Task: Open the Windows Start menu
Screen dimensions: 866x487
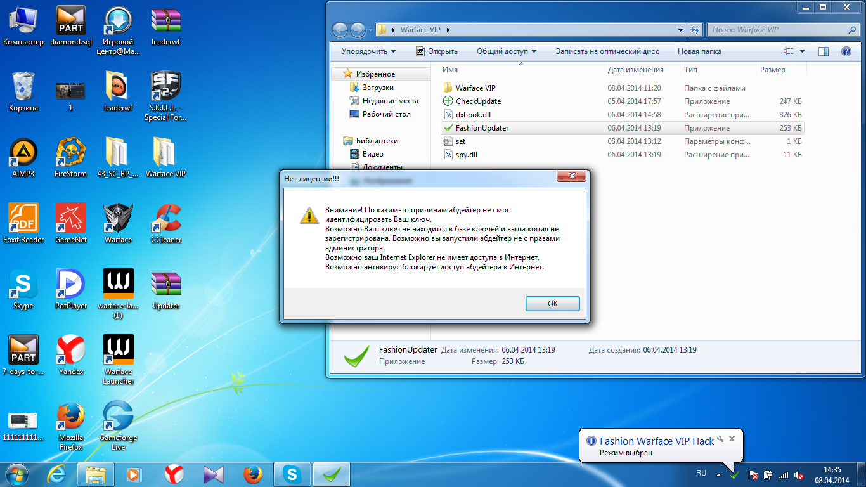Action: [x=18, y=474]
